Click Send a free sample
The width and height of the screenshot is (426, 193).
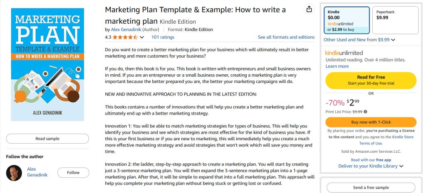[x=371, y=188]
